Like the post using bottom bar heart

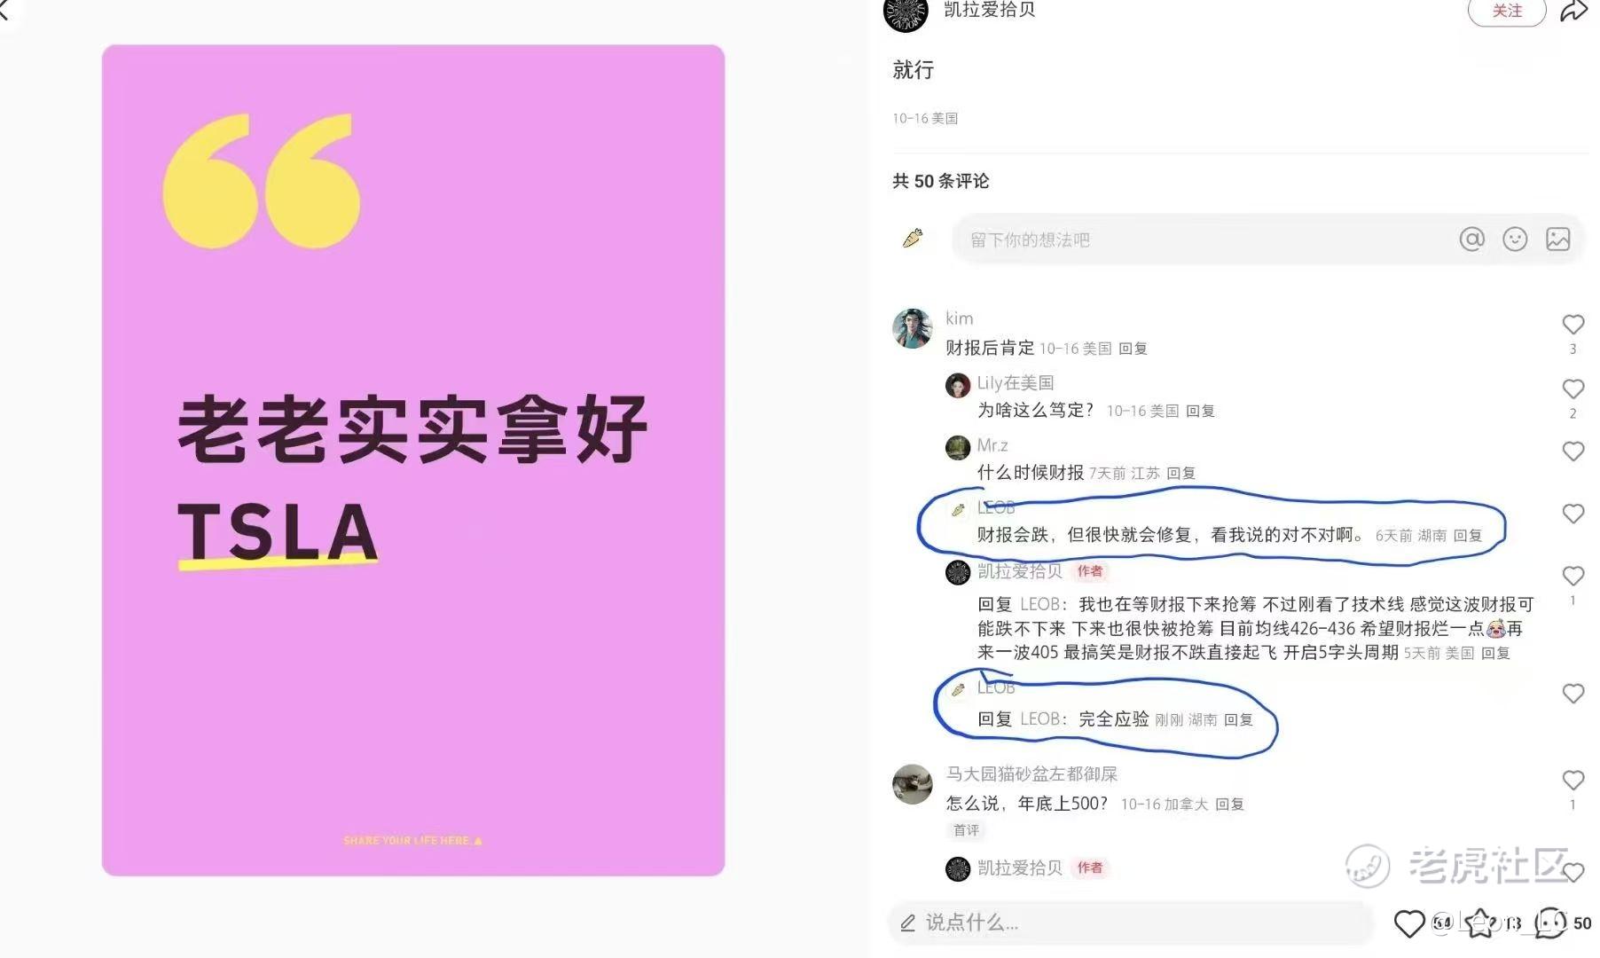[1408, 923]
